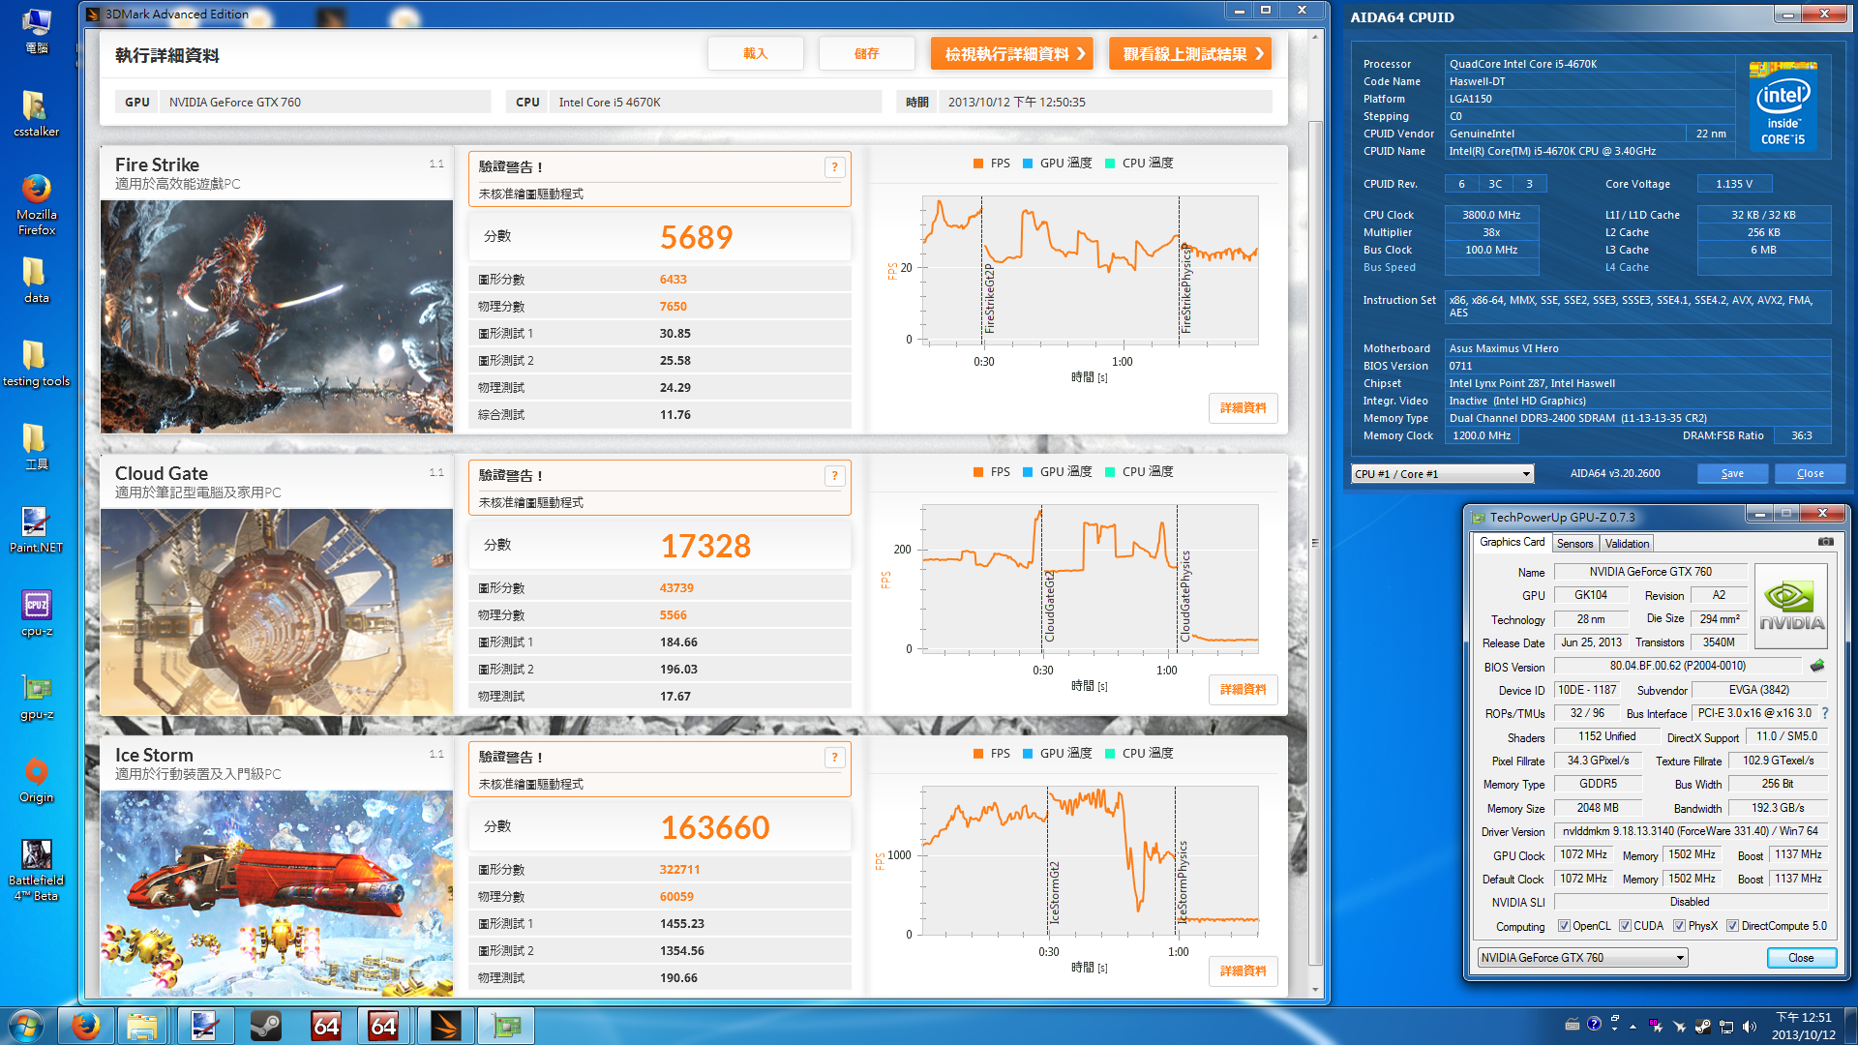Screen dimensions: 1858x1045
Task: Open Steam from the taskbar
Action: pyautogui.click(x=265, y=1026)
